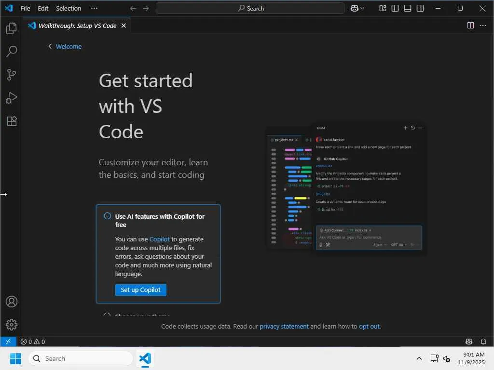Viewport: 494px width, 370px height.
Task: Close the Walkthrough: Setup VS Code tab
Action: pos(124,26)
